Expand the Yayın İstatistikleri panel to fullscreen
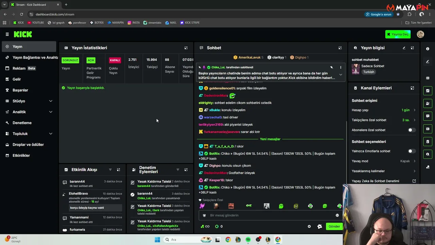This screenshot has height=245, width=435. click(x=186, y=48)
